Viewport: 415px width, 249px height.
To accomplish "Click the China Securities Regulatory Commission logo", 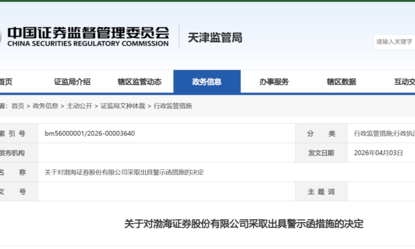I will click(x=86, y=36).
